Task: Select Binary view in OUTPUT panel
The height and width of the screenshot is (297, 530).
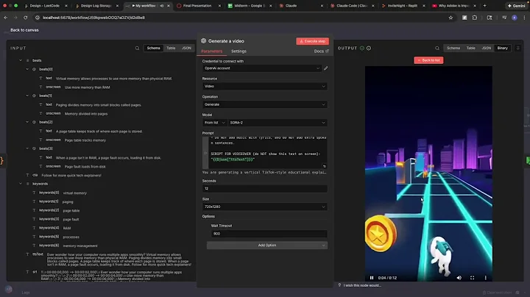Action: click(502, 48)
